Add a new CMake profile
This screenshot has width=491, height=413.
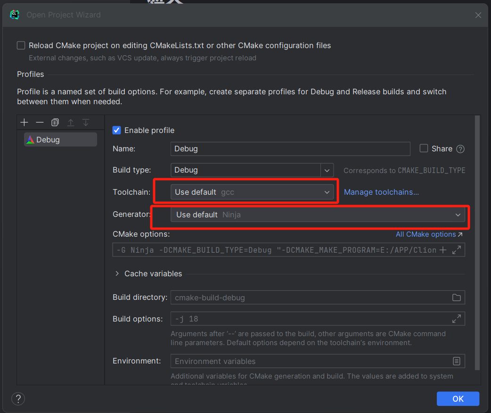click(24, 122)
